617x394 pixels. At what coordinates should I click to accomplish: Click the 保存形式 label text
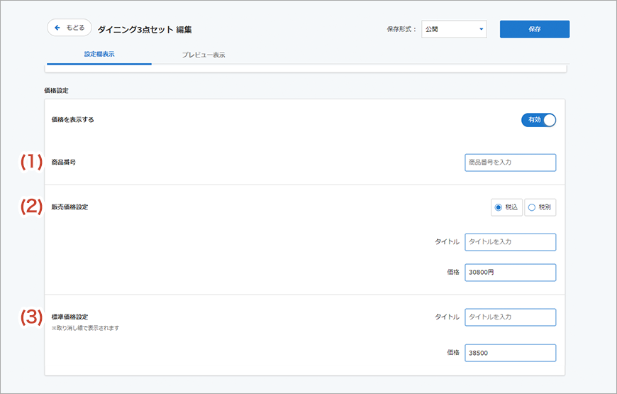click(401, 30)
